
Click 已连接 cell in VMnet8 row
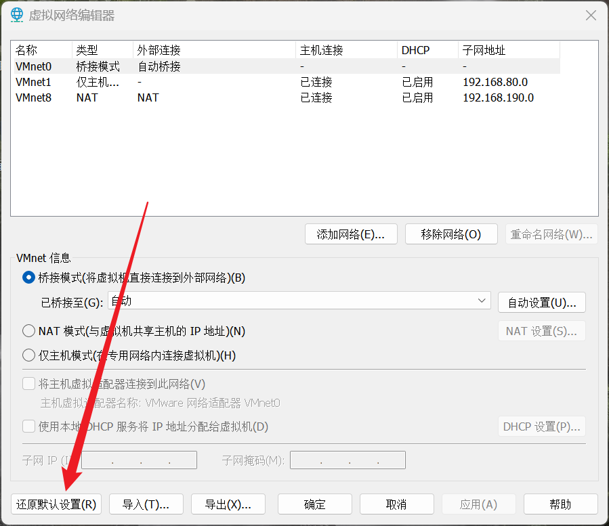coord(316,97)
